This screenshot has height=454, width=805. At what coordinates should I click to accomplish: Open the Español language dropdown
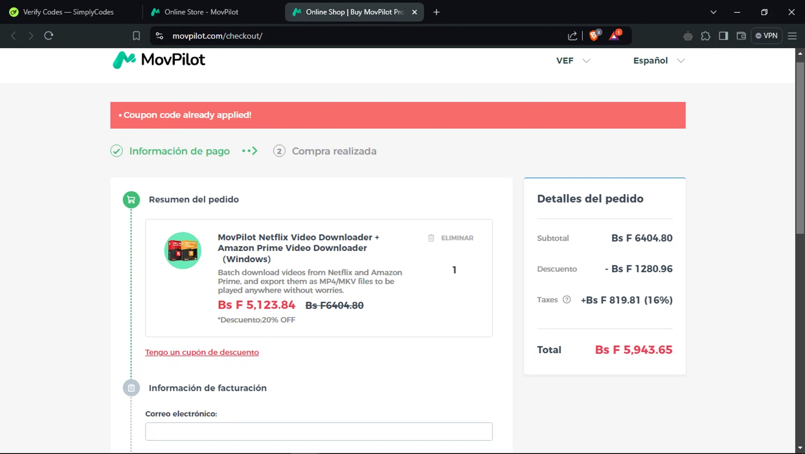659,61
